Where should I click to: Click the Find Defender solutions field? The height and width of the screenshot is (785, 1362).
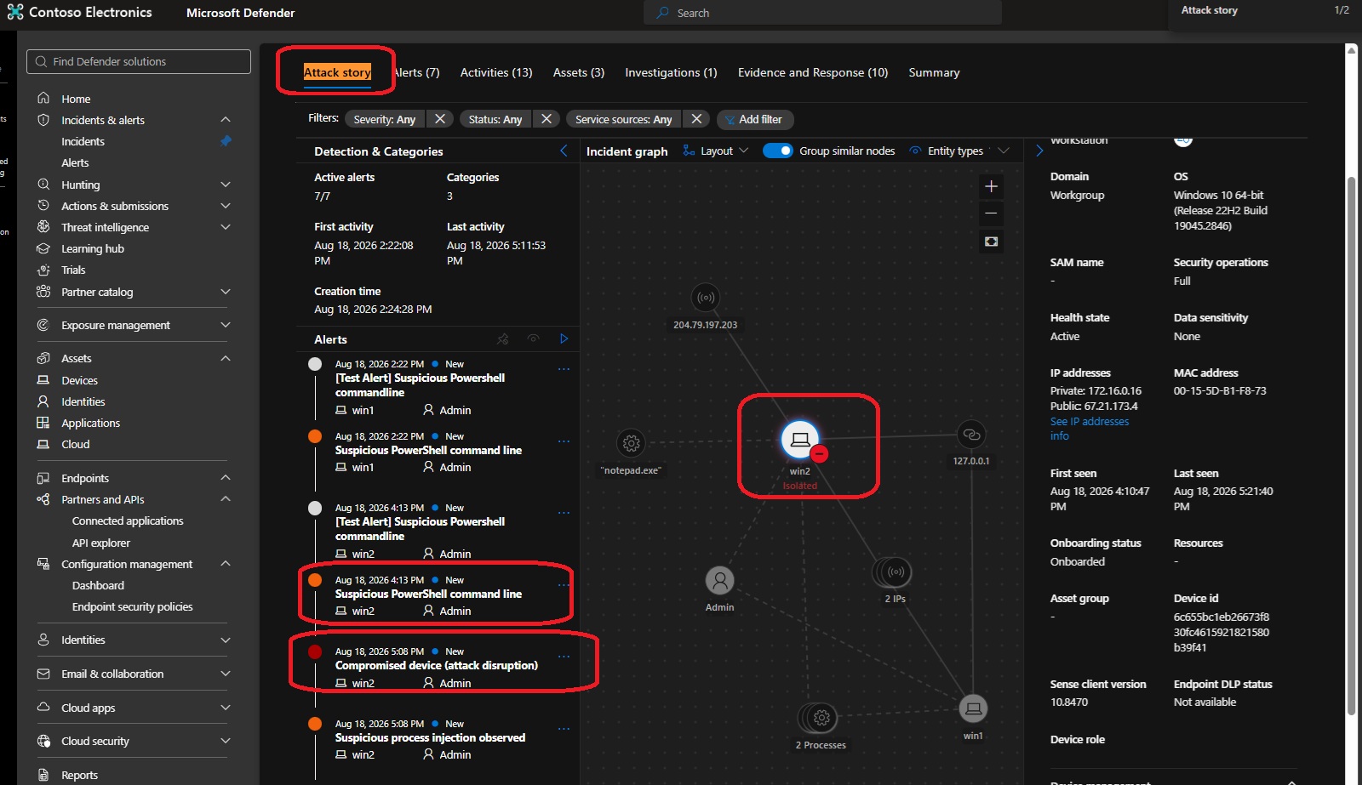coord(139,61)
